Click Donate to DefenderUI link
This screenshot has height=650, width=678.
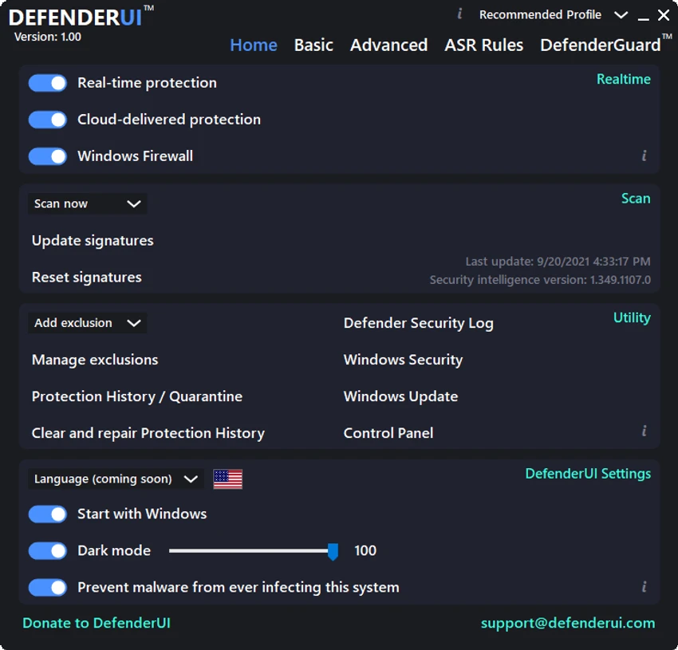point(97,623)
